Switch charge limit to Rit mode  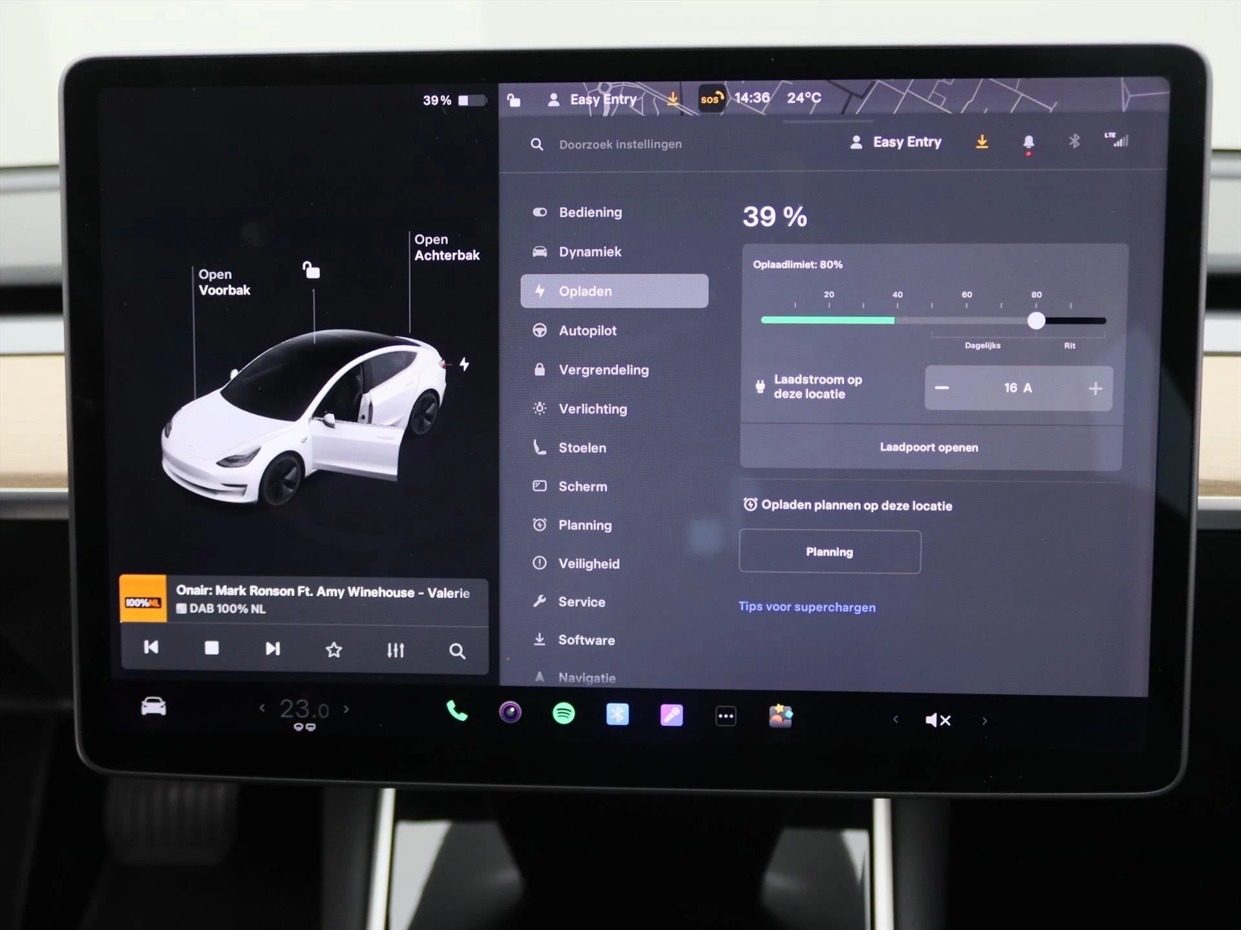[1069, 345]
